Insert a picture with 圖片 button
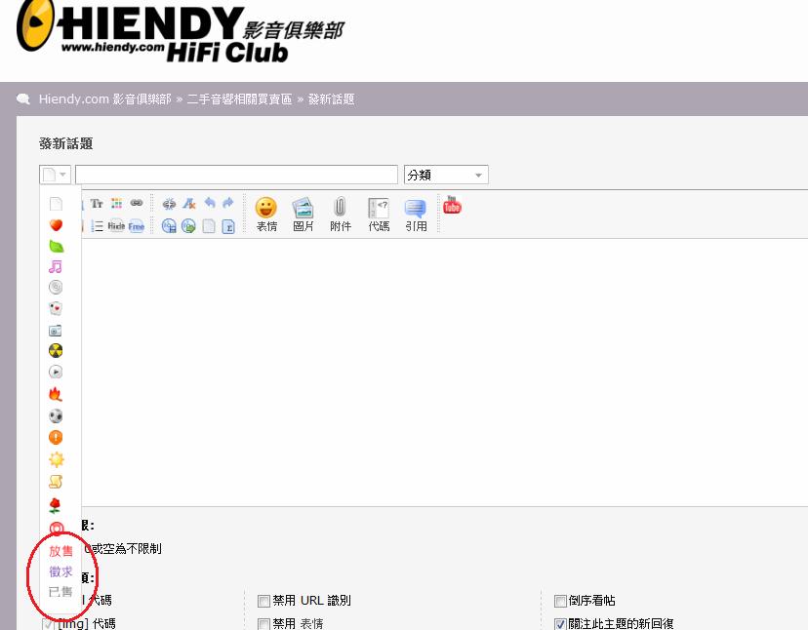This screenshot has height=630, width=808. [x=303, y=215]
